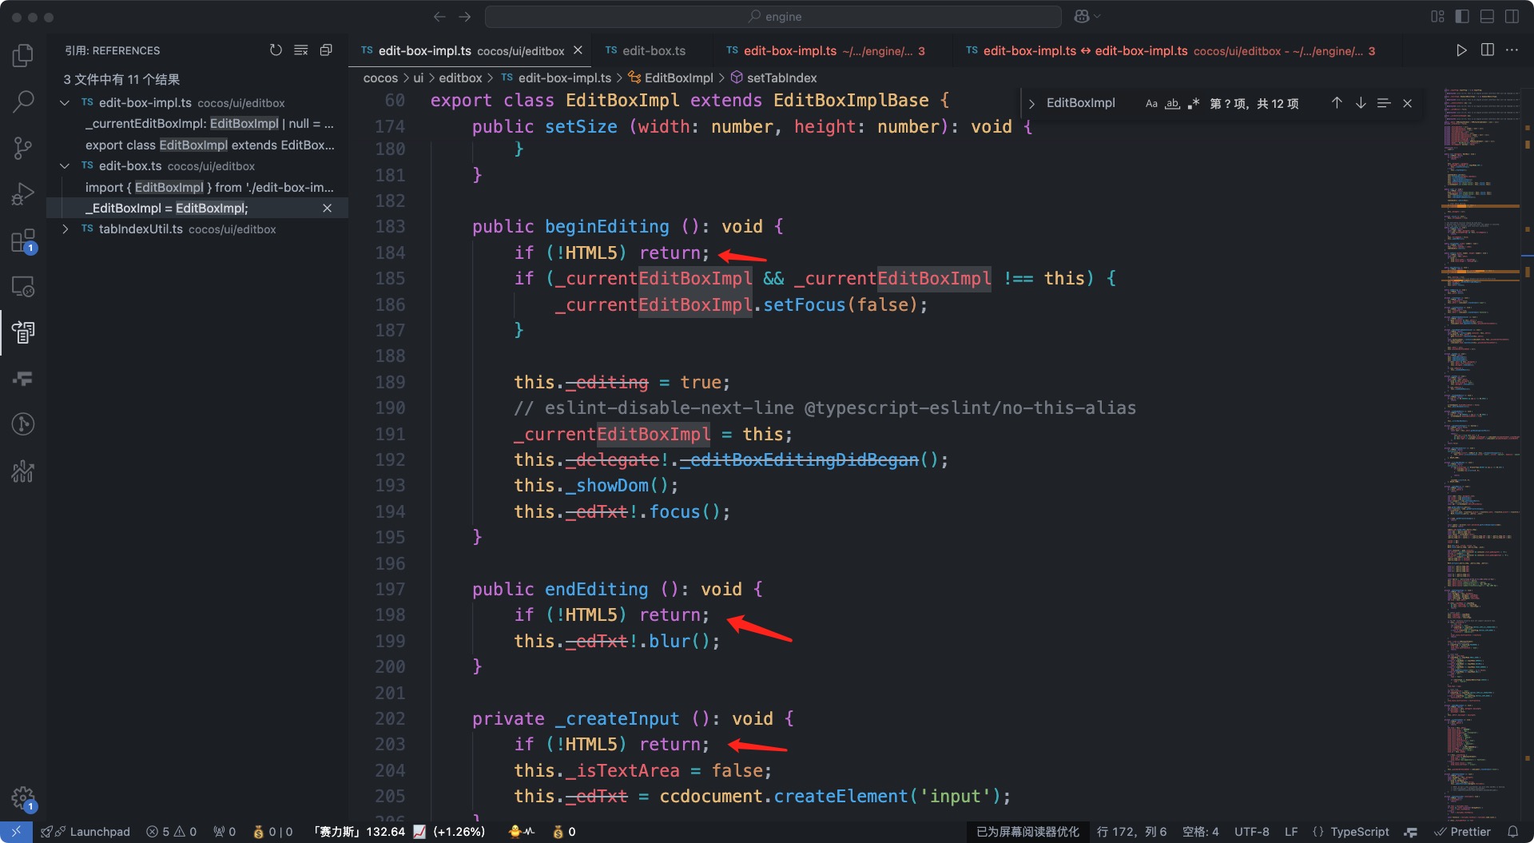Change indentation spaces setting '空格: 4'
1534x843 pixels.
(x=1200, y=832)
